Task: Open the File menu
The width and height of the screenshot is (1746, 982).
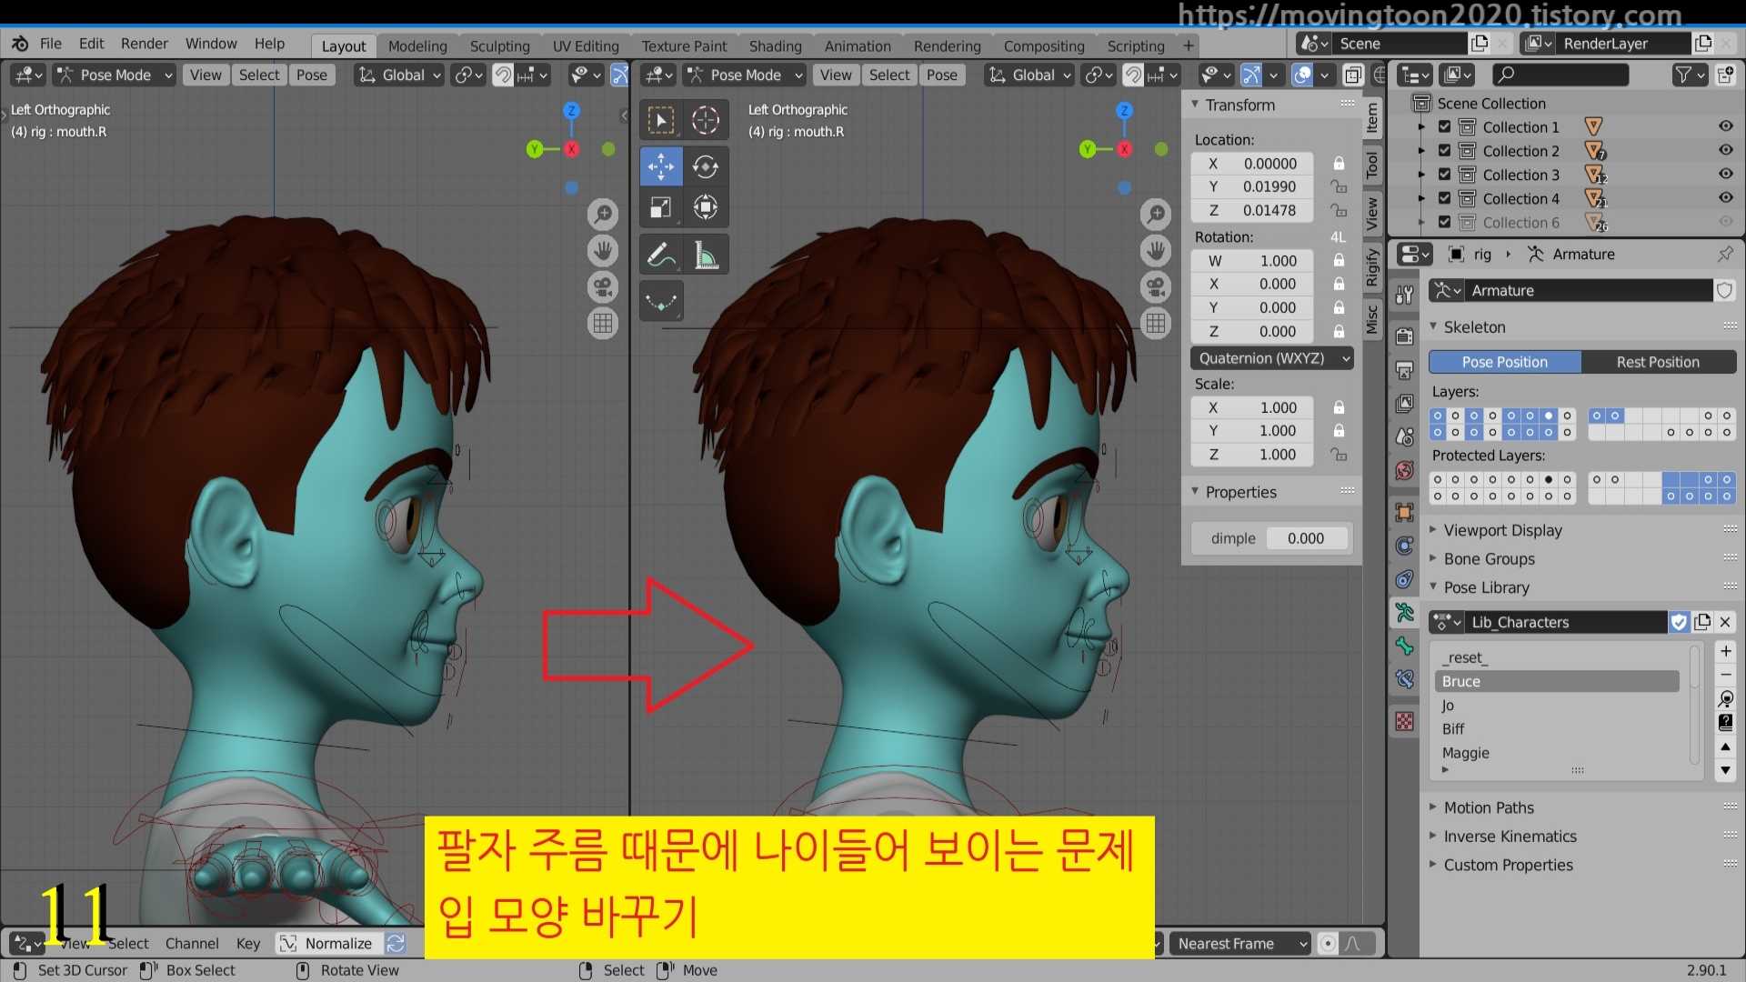Action: pyautogui.click(x=51, y=44)
